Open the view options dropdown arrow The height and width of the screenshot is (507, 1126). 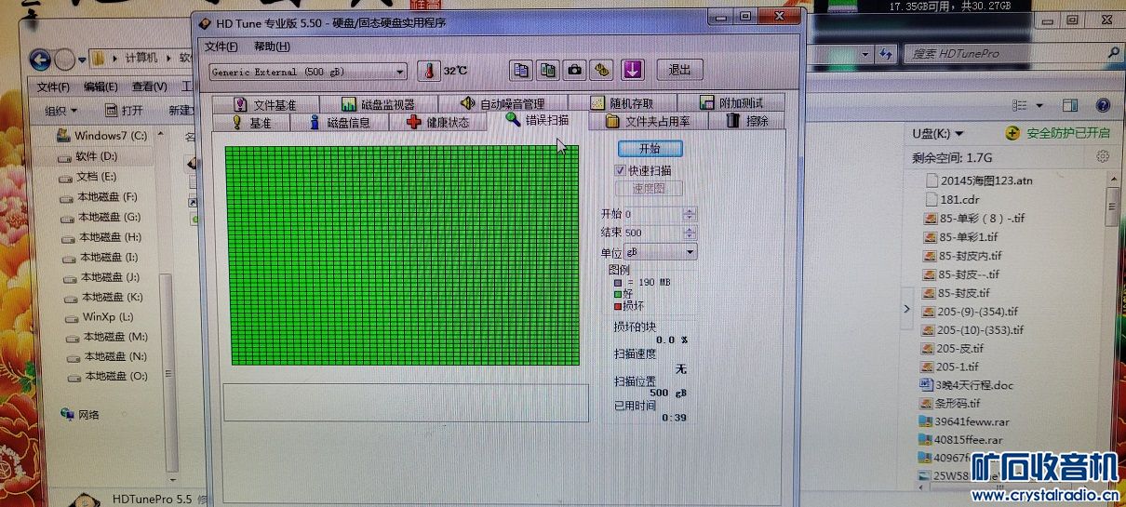pos(1039,106)
